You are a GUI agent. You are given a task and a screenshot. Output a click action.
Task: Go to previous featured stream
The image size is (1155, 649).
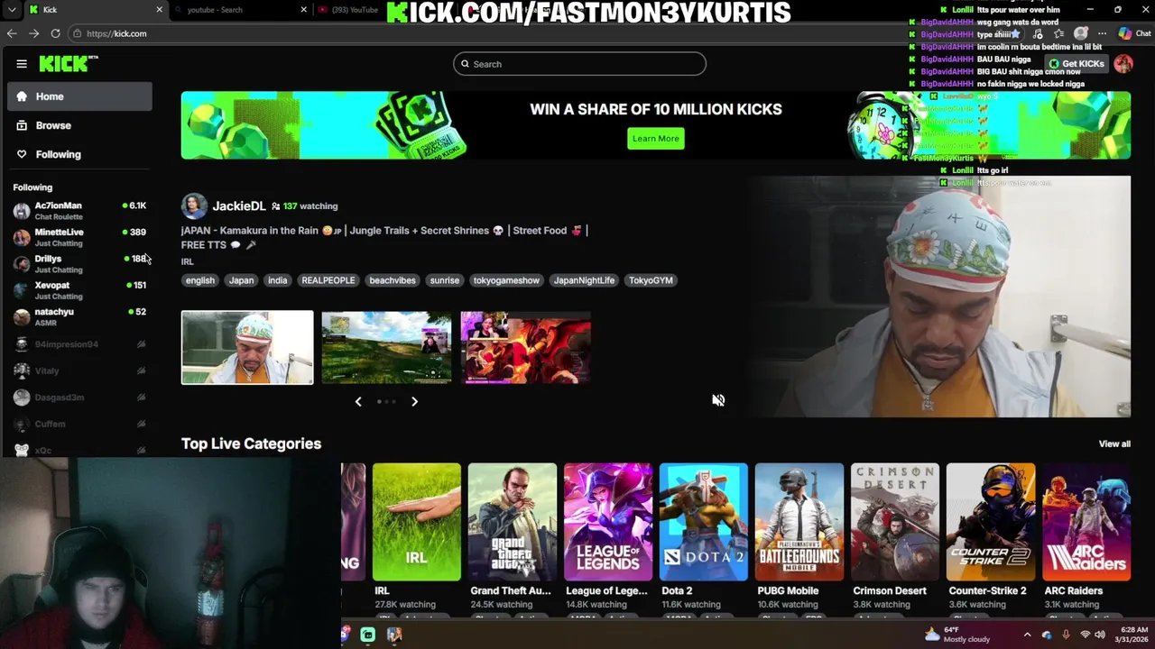[x=358, y=401]
